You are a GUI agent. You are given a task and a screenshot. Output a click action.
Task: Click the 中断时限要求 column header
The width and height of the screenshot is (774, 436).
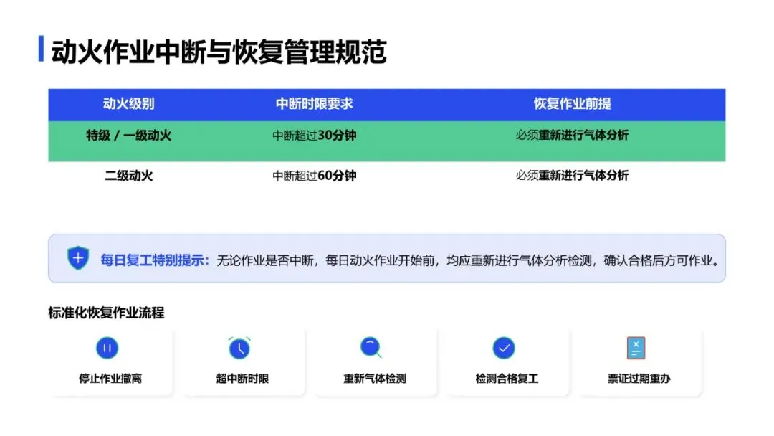coord(315,104)
